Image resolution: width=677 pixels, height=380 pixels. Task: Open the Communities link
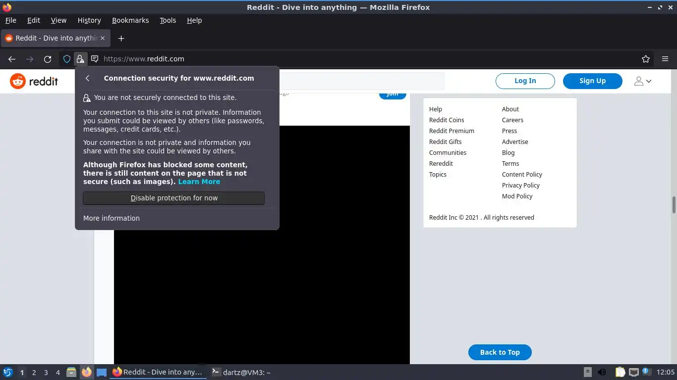tap(448, 153)
